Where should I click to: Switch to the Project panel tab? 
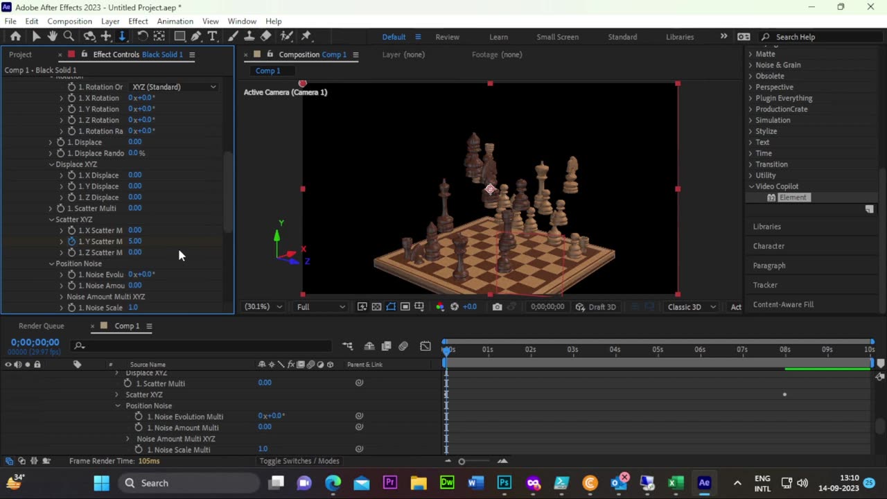pos(20,55)
